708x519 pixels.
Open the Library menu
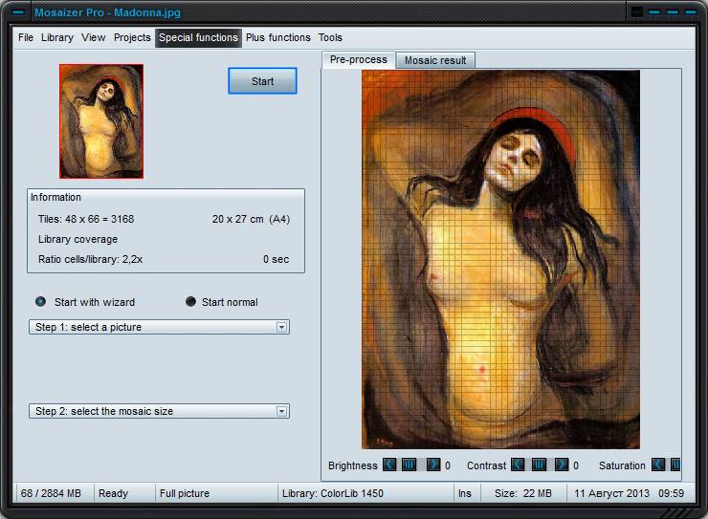tap(57, 37)
